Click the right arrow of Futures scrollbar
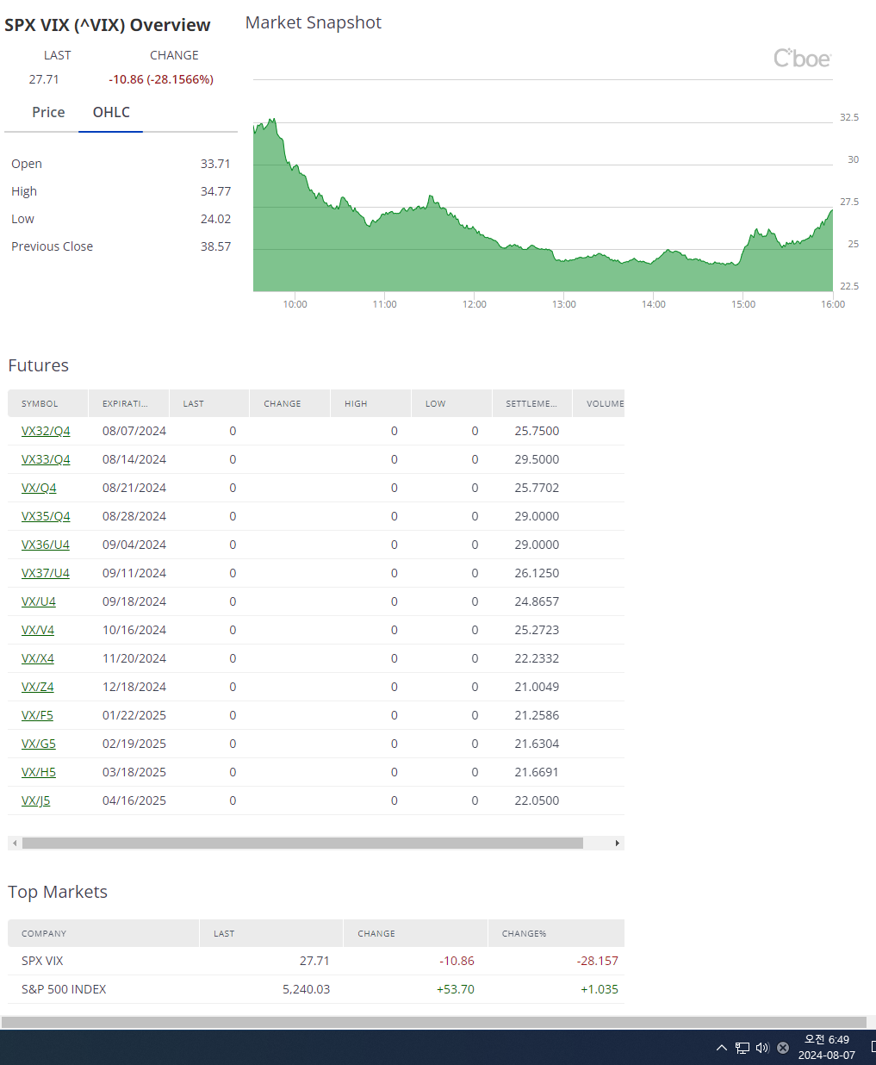Image resolution: width=876 pixels, height=1065 pixels. coord(618,843)
